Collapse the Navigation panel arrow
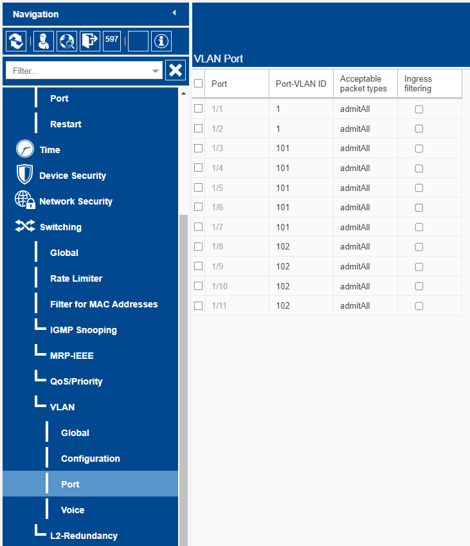 (174, 13)
